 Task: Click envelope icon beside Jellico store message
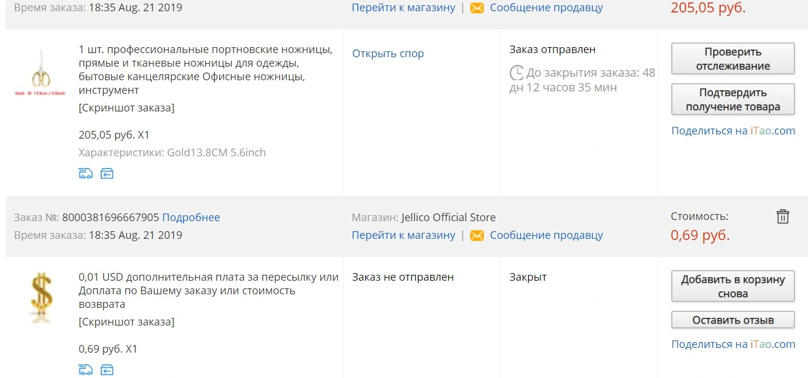(x=477, y=235)
